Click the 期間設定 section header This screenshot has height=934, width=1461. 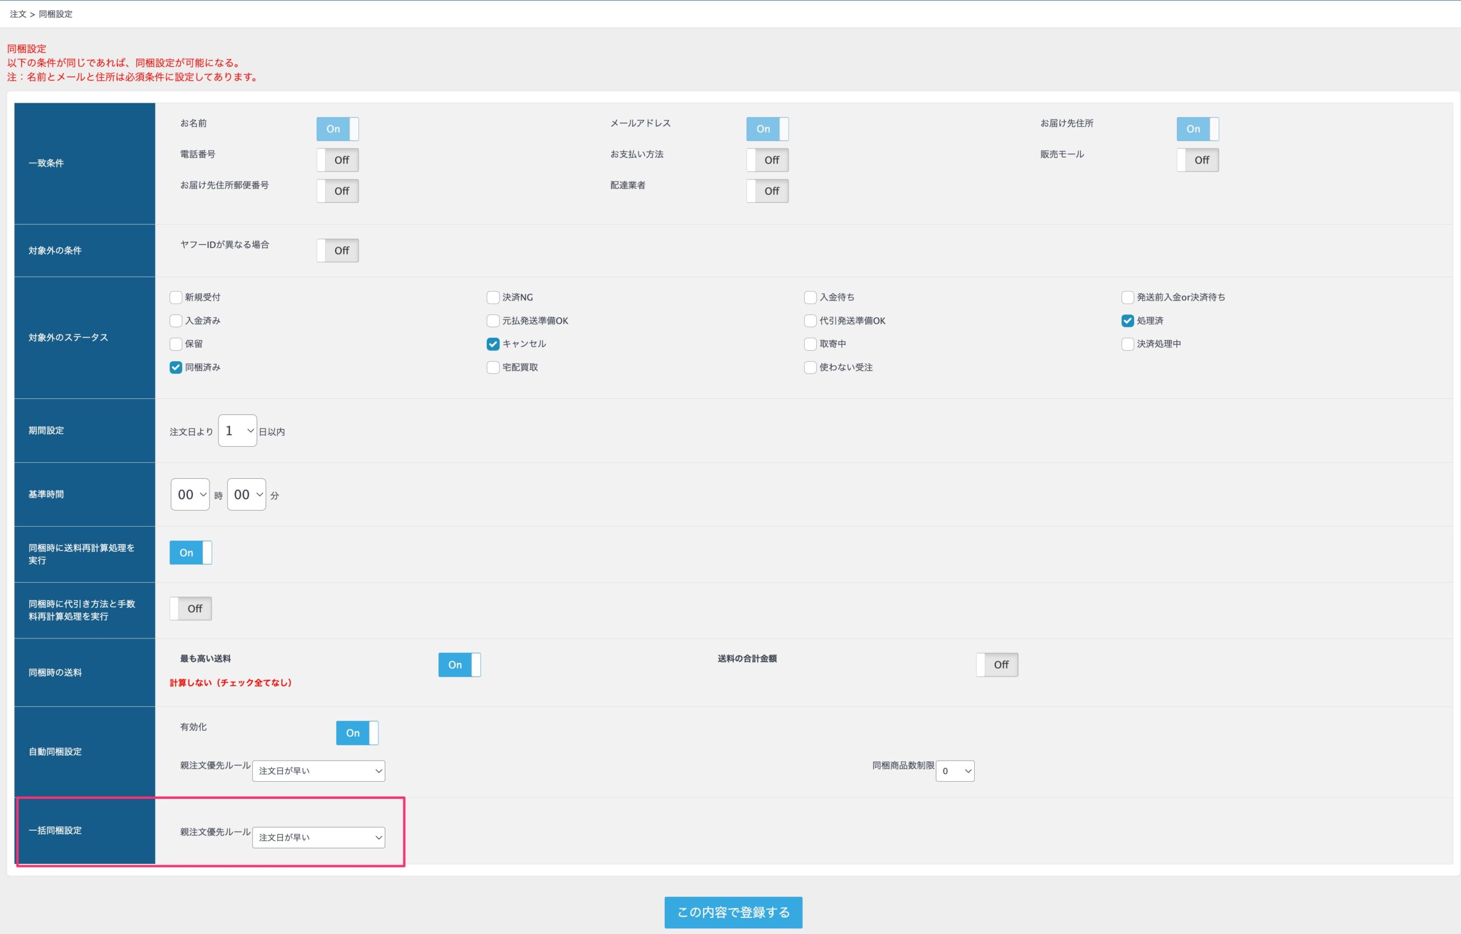point(85,431)
